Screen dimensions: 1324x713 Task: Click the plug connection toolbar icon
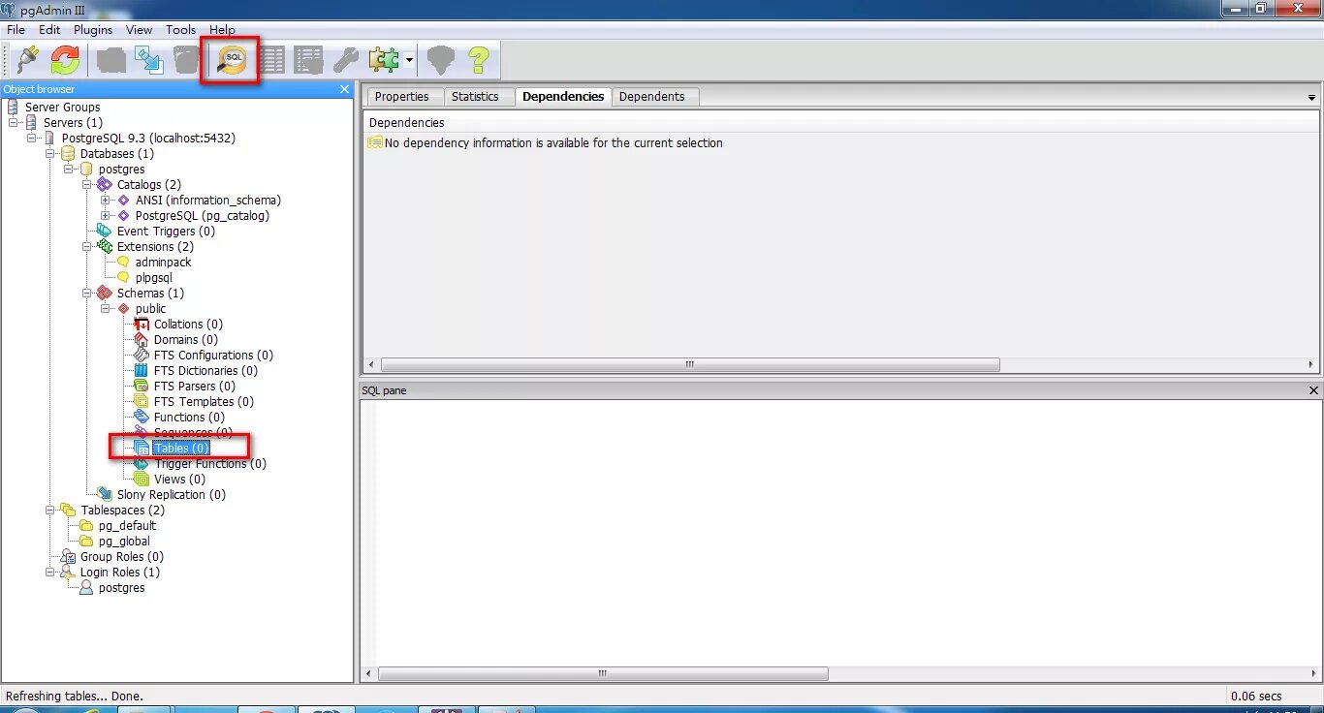point(28,60)
